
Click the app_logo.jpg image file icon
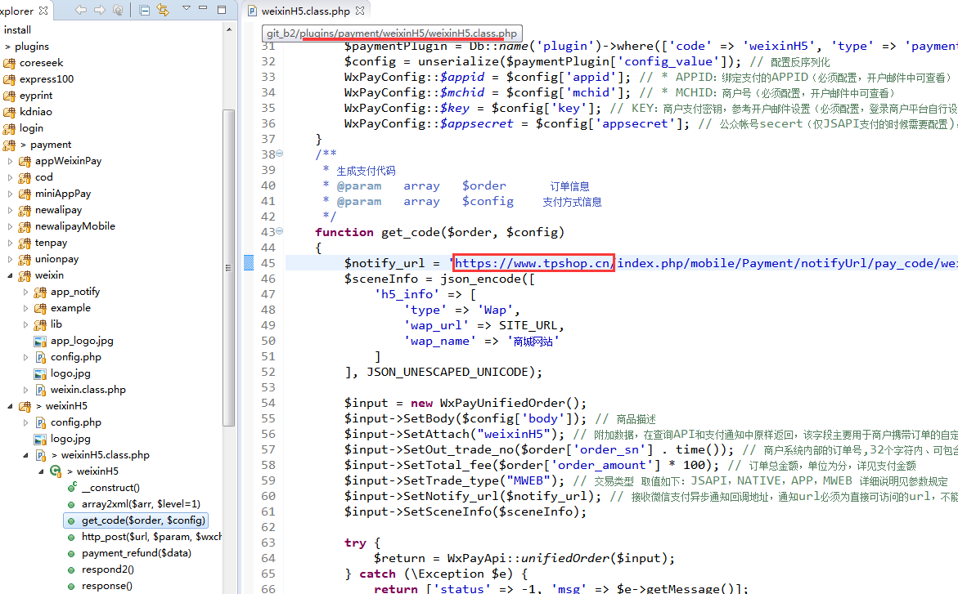click(40, 341)
